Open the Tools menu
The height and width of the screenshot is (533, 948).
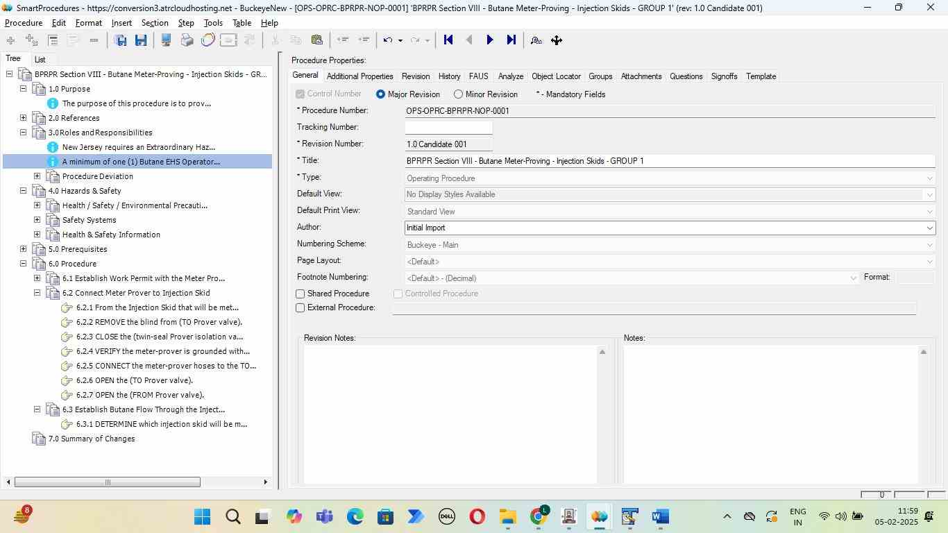click(213, 23)
